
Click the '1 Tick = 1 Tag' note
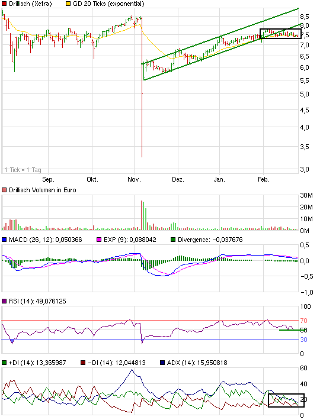23,170
